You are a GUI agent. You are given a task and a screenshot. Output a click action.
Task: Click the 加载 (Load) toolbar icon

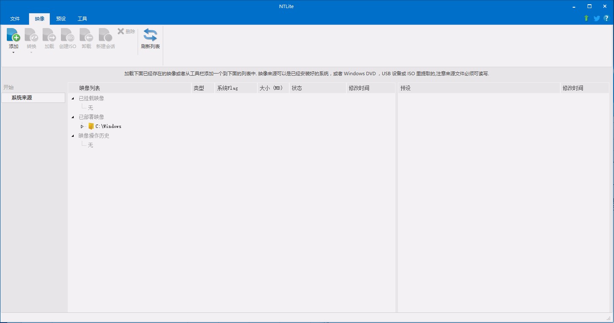coord(49,35)
